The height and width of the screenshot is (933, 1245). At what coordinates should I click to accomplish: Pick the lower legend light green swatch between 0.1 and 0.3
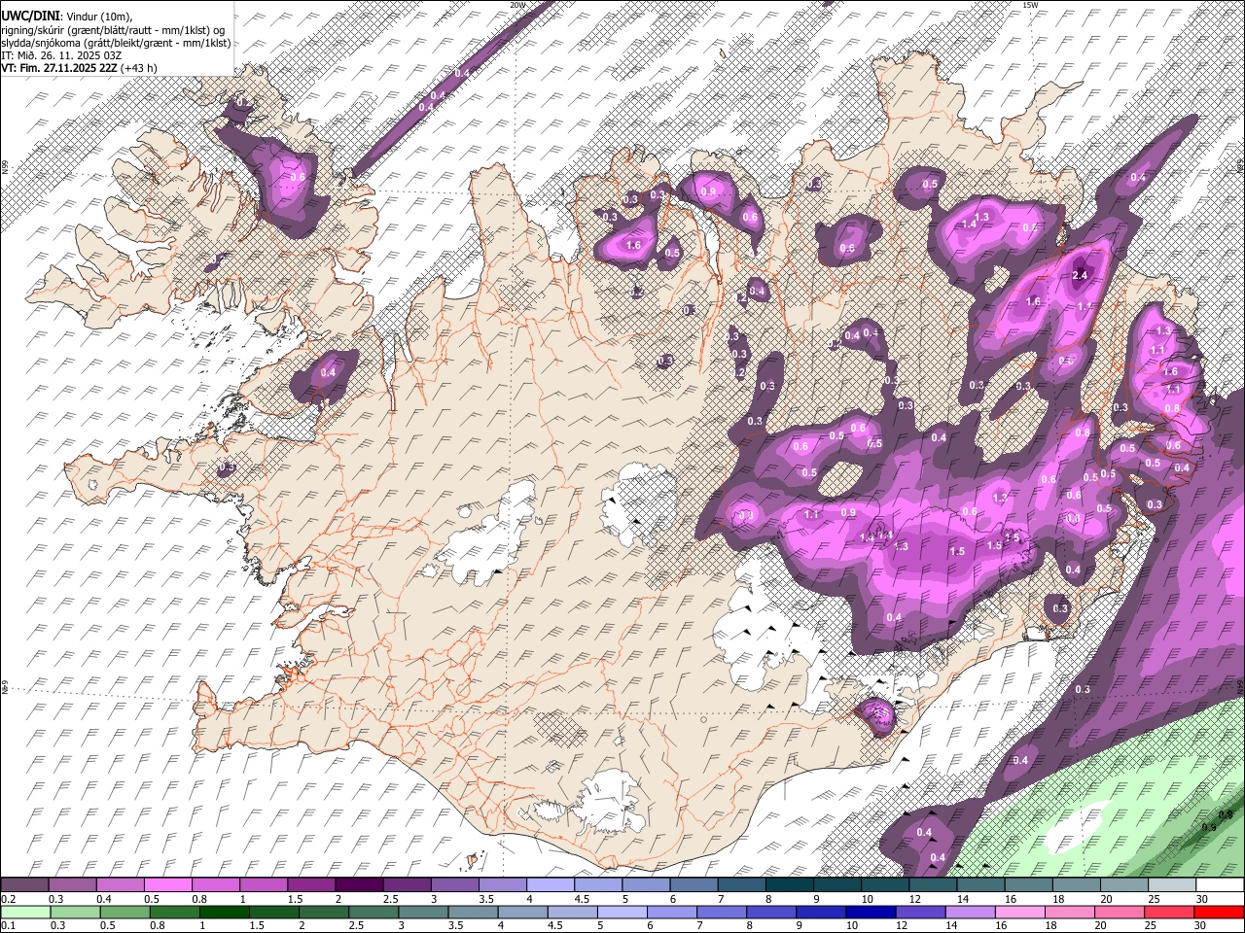pyautogui.click(x=24, y=912)
